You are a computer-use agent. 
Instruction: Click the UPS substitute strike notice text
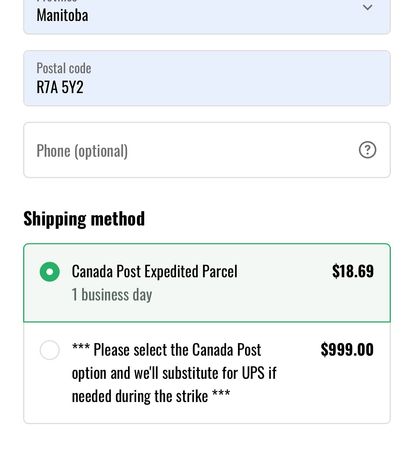(174, 373)
